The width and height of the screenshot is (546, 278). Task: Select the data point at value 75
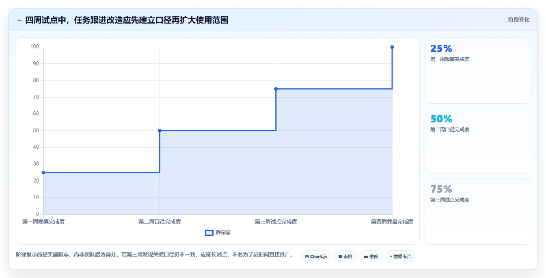[x=276, y=89]
